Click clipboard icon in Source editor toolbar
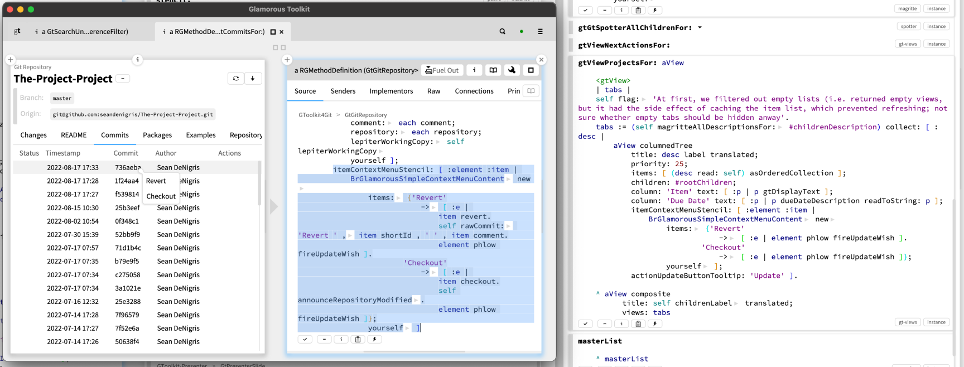 [358, 339]
